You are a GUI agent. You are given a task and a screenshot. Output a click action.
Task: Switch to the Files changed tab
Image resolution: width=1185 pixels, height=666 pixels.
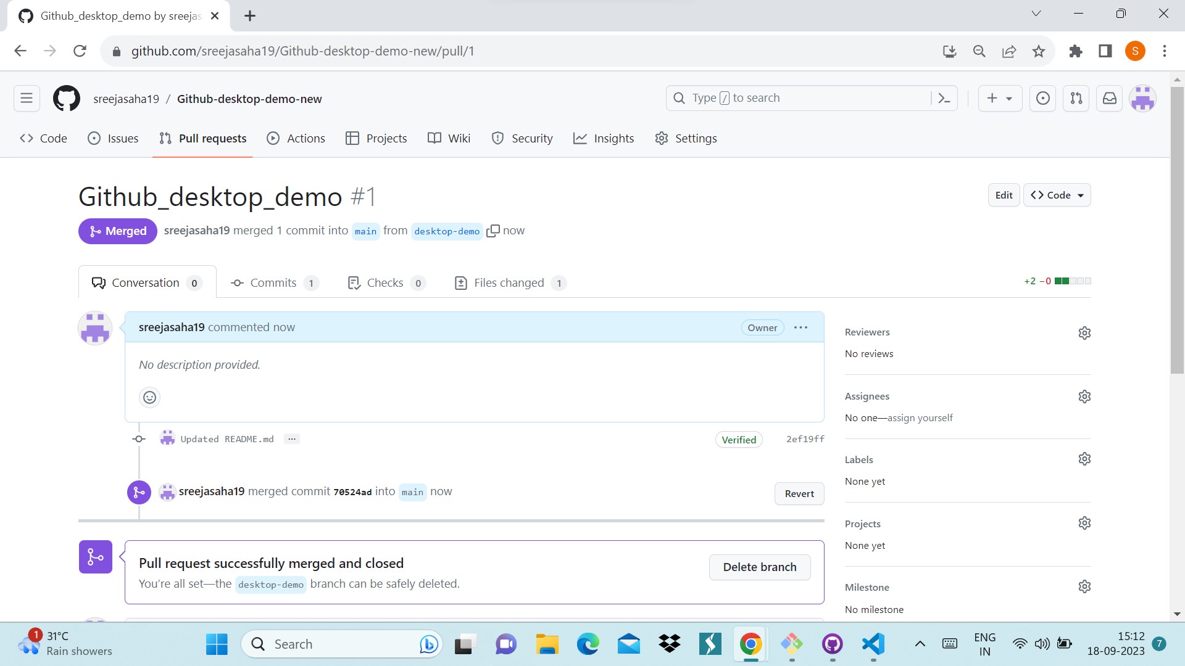pos(510,283)
